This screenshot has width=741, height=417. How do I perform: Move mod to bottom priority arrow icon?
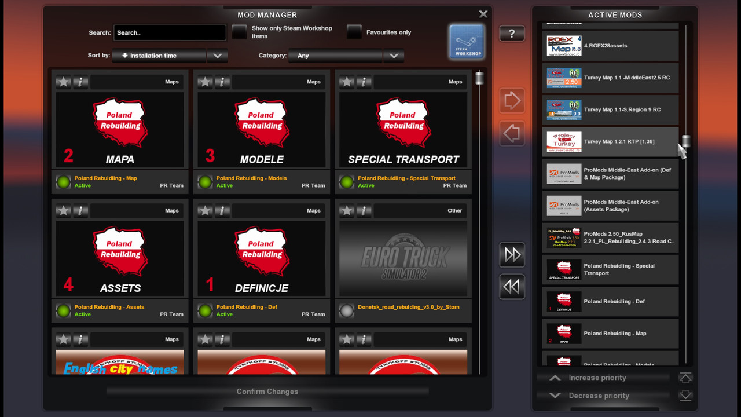tap(685, 396)
